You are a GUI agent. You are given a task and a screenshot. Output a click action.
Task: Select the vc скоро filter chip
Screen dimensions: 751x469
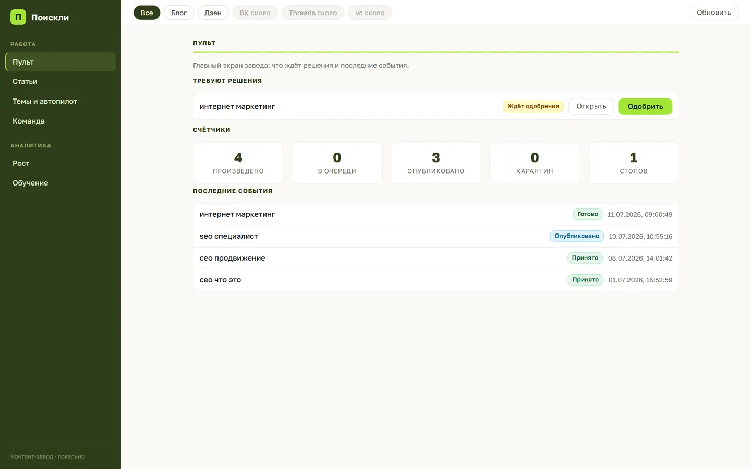[370, 13]
